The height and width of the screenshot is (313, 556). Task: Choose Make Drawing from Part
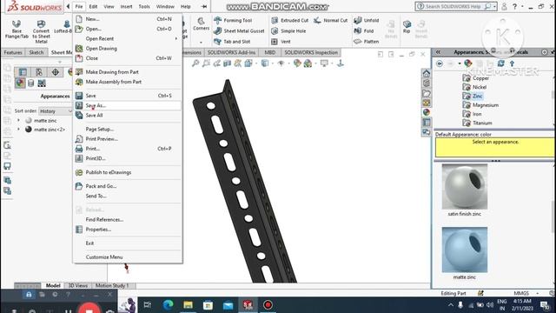(112, 72)
